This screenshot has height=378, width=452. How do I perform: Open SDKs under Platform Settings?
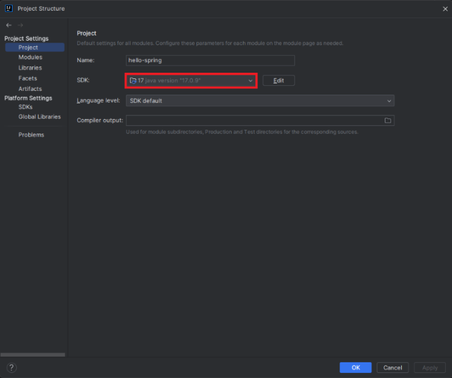click(25, 107)
